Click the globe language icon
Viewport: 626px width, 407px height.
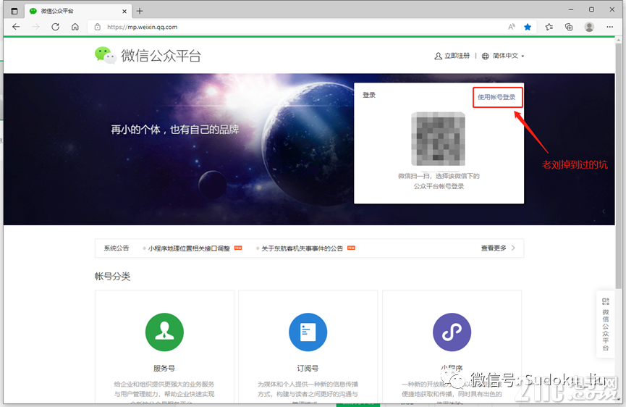(x=485, y=56)
